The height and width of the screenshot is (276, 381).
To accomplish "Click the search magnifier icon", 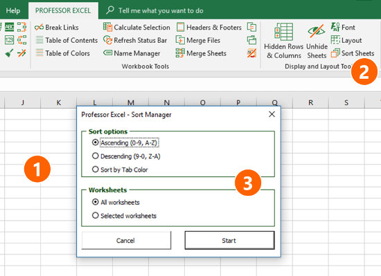I will 110,10.
